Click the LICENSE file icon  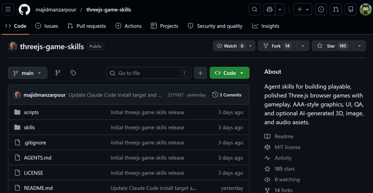(x=17, y=173)
